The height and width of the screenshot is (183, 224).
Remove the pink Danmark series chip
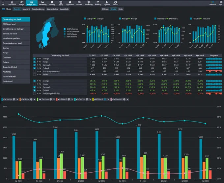pos(128,99)
